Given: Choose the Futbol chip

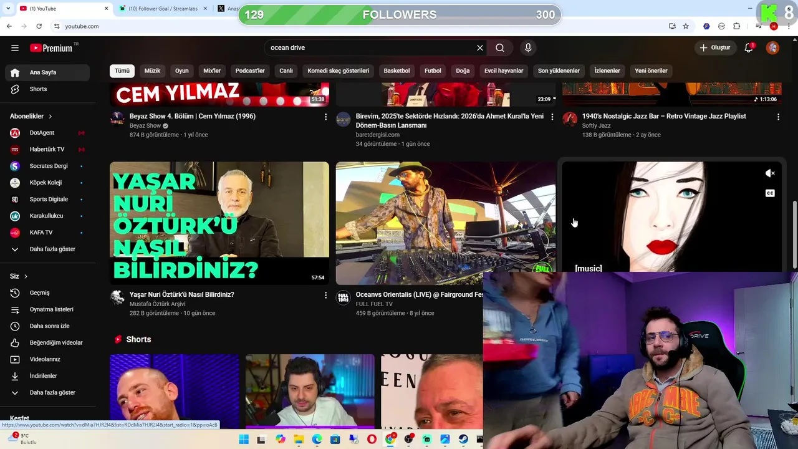Looking at the screenshot, I should tap(433, 70).
